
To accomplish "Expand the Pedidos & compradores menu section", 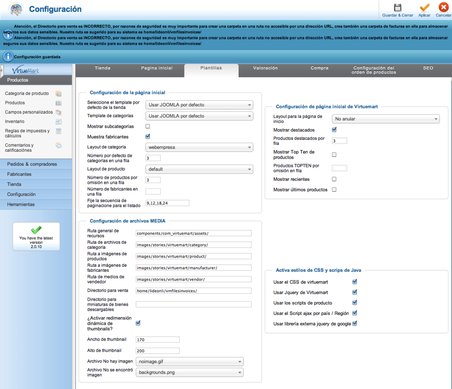I will coord(36,164).
